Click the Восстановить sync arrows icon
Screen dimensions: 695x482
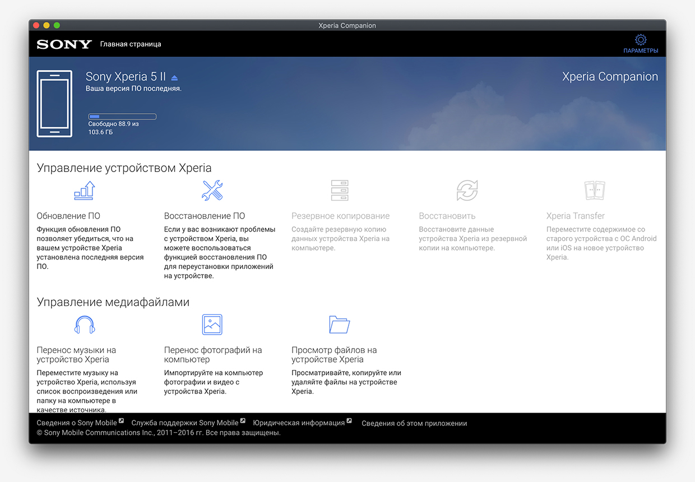click(x=467, y=191)
